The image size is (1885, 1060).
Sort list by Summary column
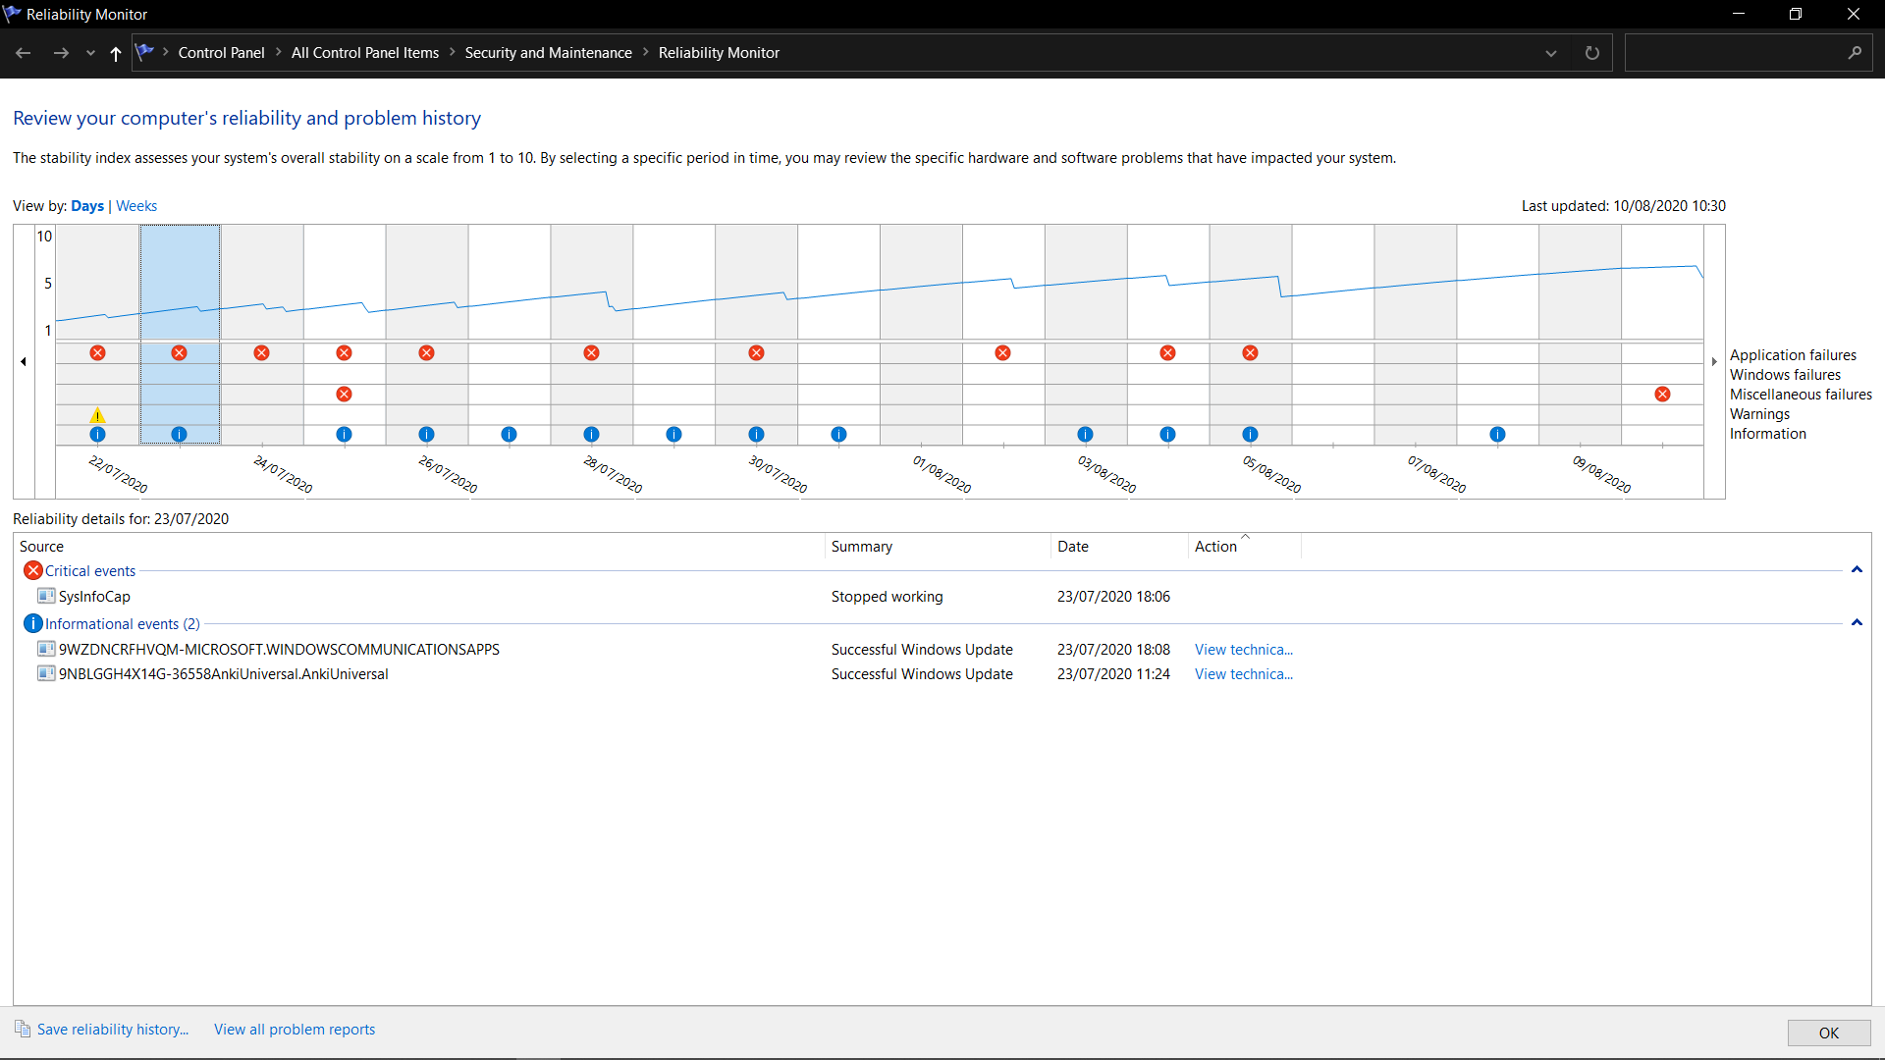(x=938, y=547)
